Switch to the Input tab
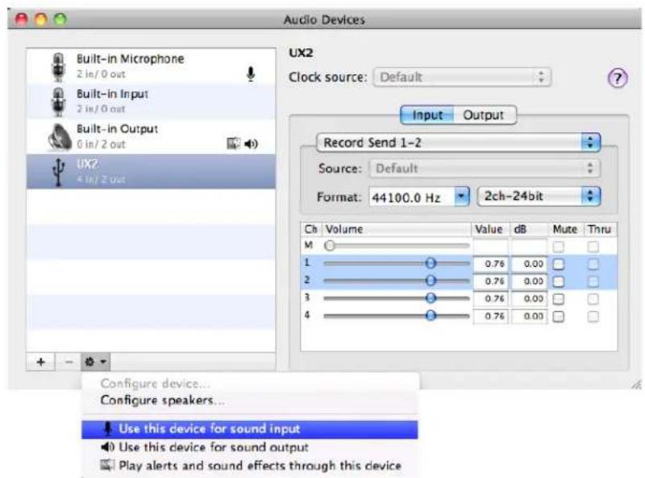This screenshot has height=478, width=645. 427,114
